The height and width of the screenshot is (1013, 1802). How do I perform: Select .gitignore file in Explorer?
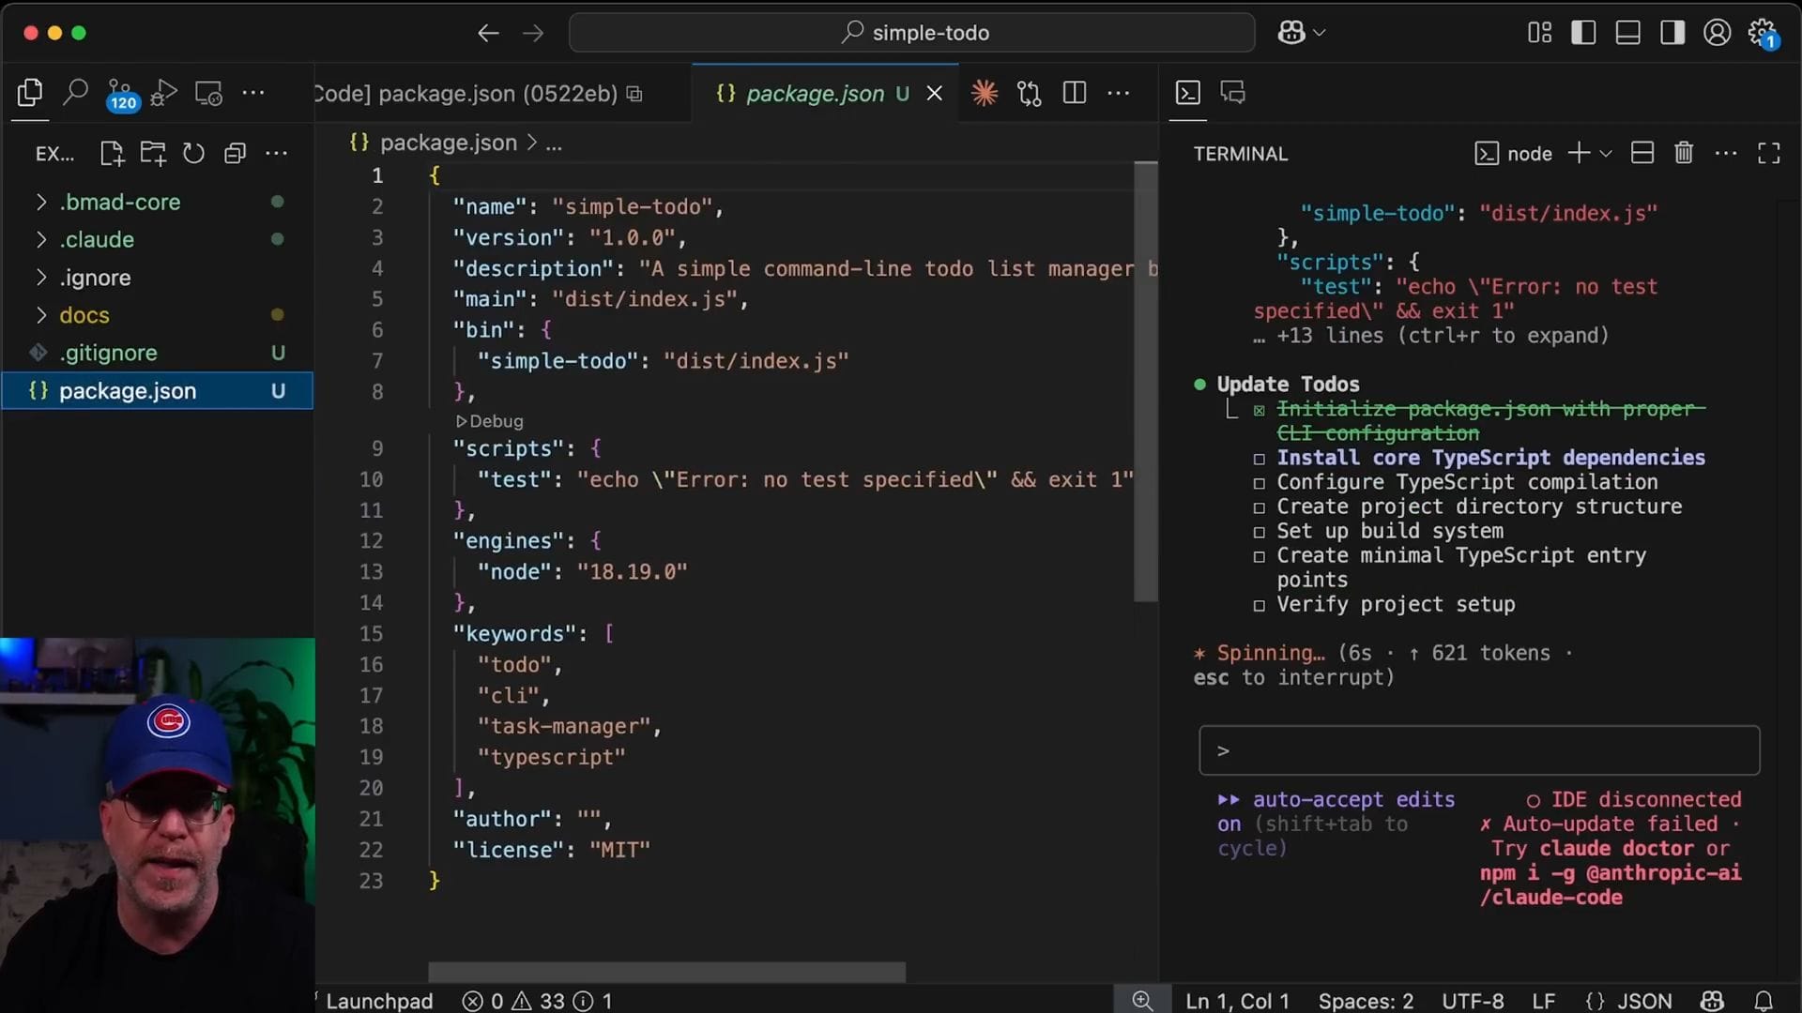pos(108,353)
